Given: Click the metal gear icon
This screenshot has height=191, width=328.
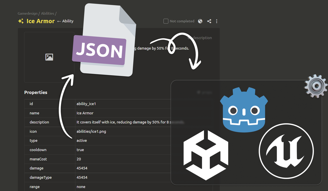Looking at the screenshot, I should 316,86.
